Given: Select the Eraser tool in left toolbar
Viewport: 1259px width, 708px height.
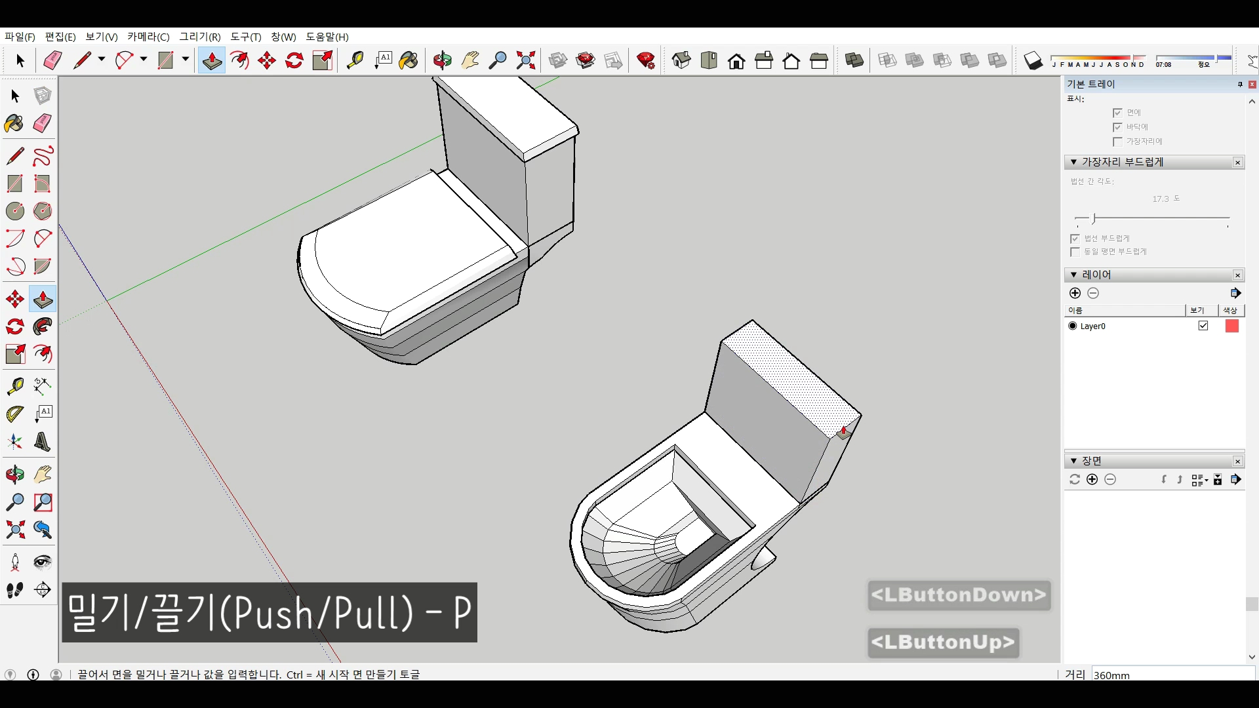Looking at the screenshot, I should [x=43, y=123].
